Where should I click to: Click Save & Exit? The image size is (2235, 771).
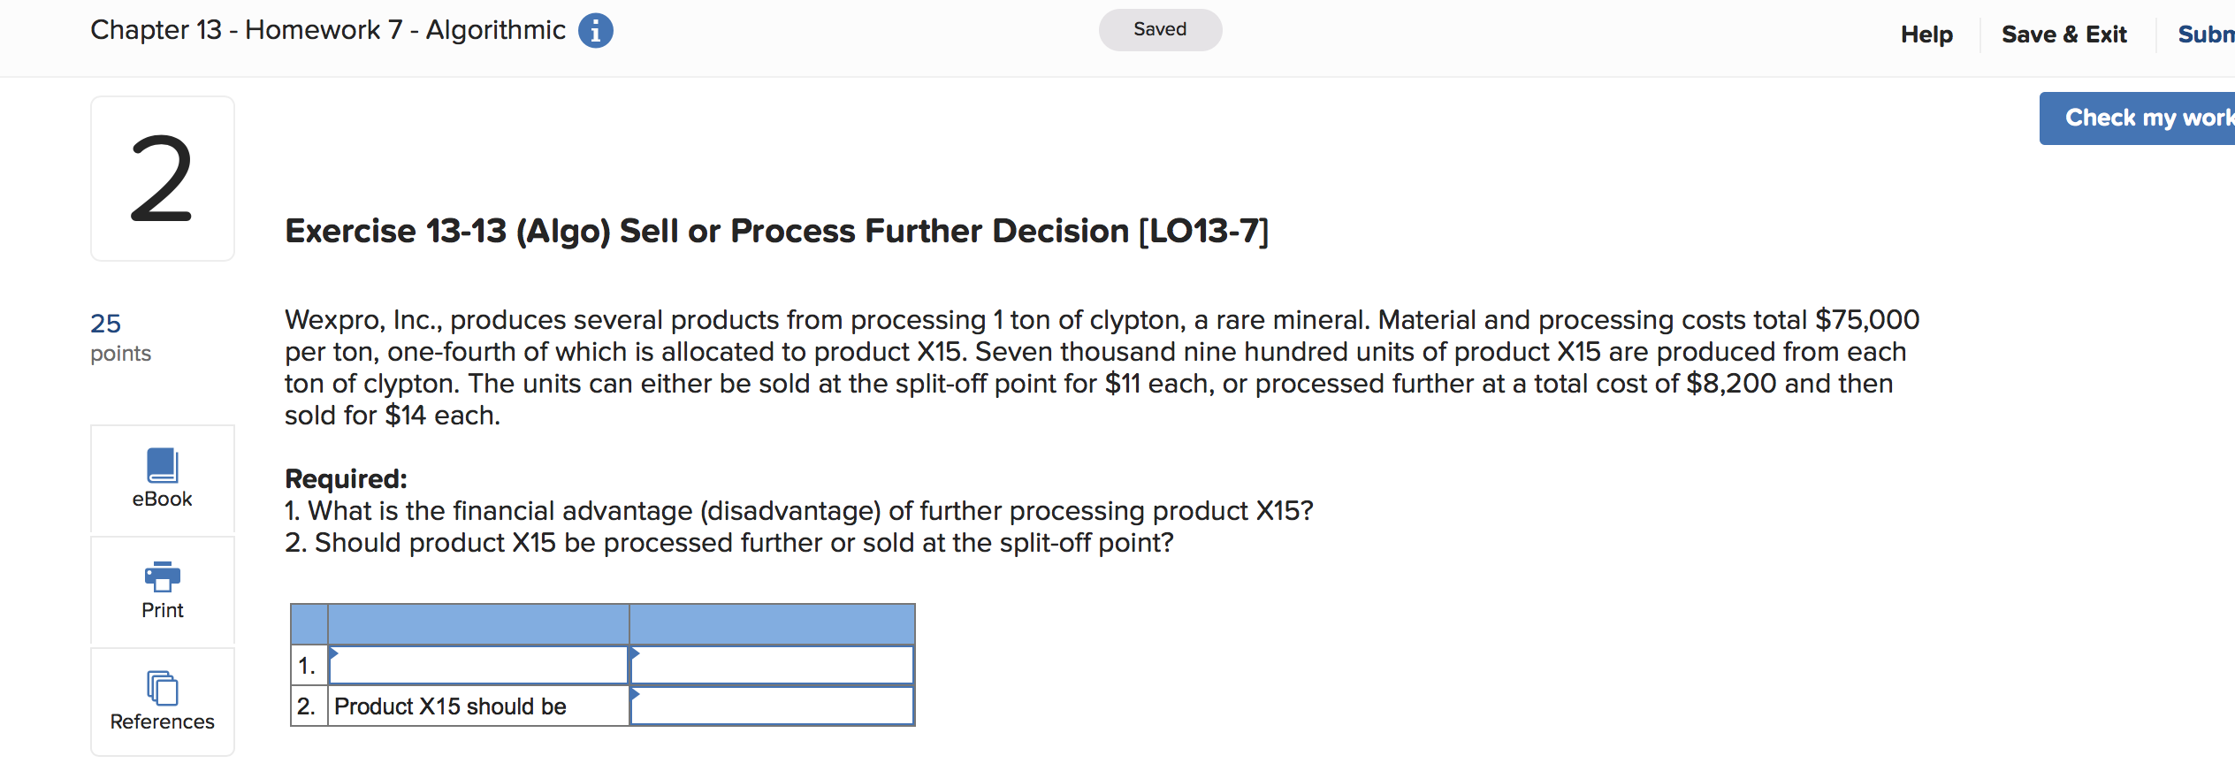coord(2063,34)
